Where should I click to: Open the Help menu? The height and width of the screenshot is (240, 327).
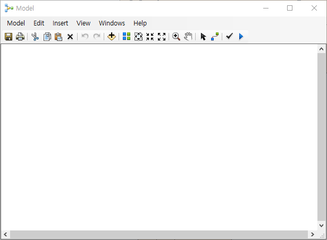pyautogui.click(x=140, y=23)
